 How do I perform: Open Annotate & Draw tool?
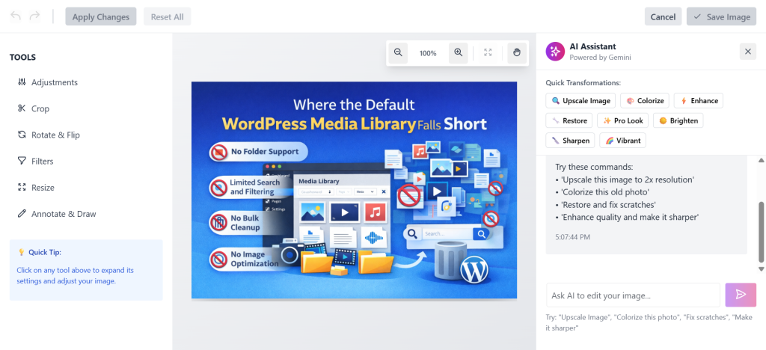click(x=63, y=214)
